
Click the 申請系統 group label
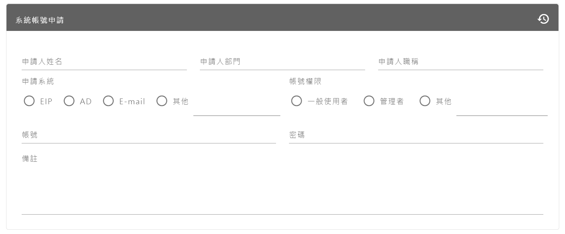tap(38, 82)
